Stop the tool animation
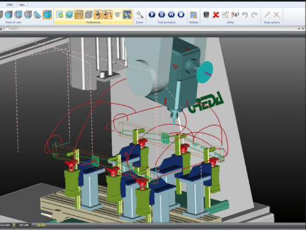Screen dimensions: 306x230 coord(181,15)
